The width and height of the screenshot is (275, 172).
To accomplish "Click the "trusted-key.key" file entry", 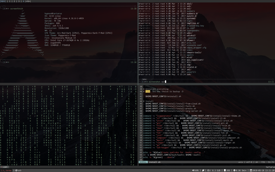I will point(195,26).
